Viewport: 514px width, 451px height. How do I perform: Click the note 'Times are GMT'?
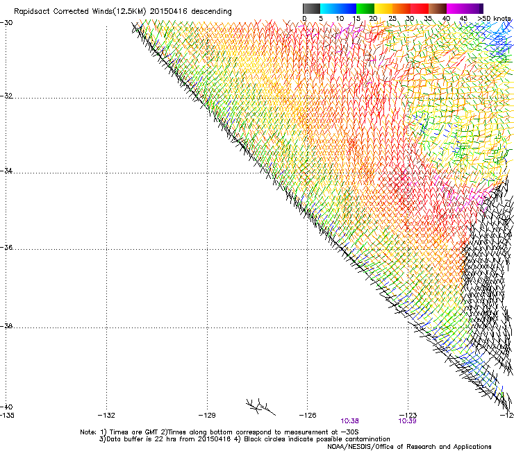click(134, 432)
